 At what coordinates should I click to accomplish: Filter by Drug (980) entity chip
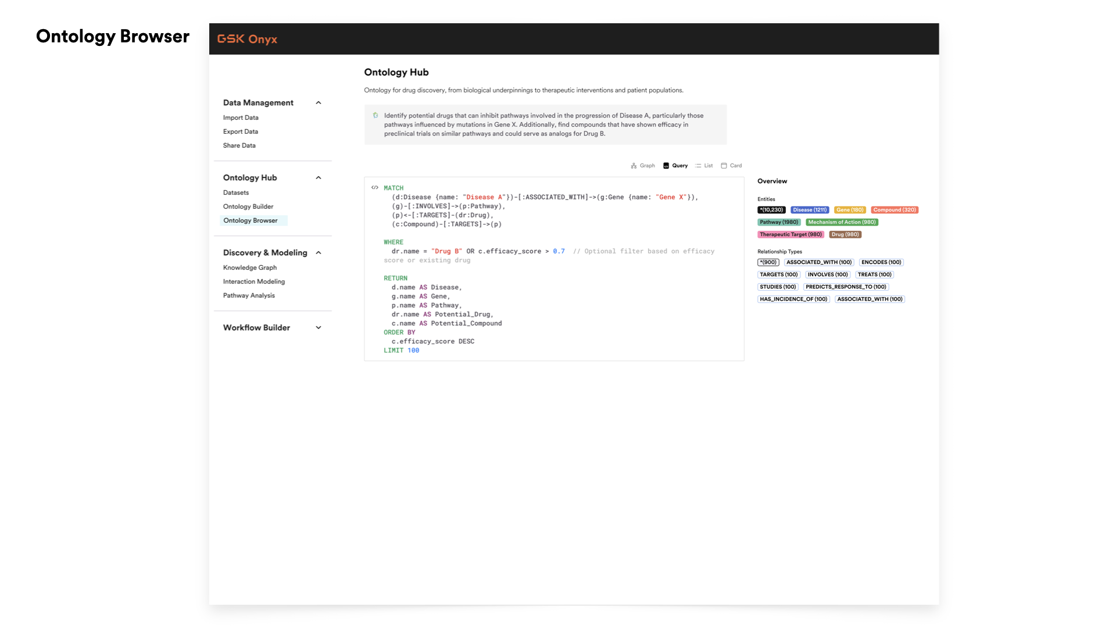pos(845,234)
